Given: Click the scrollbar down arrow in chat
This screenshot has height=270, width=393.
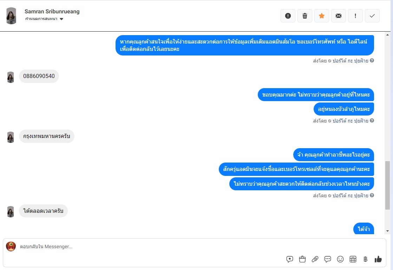Looking at the screenshot, I should 387,231.
